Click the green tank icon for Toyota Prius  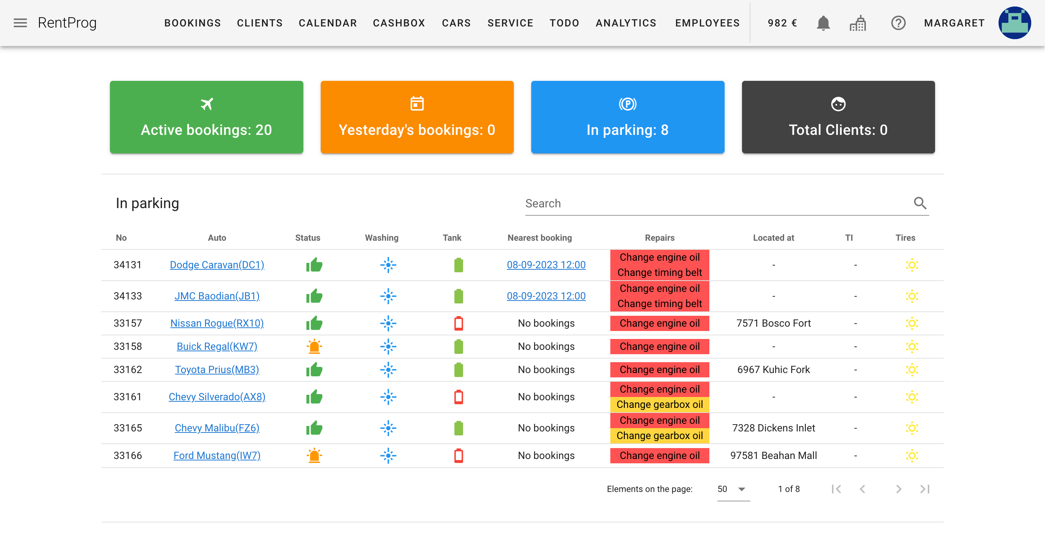tap(458, 369)
